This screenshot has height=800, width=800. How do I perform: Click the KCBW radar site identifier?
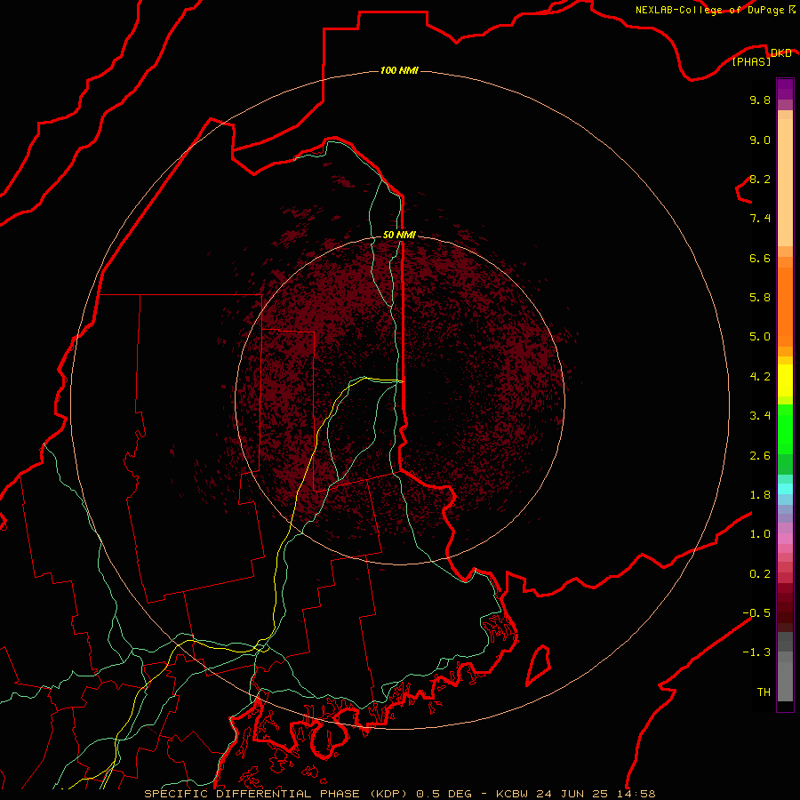click(512, 794)
